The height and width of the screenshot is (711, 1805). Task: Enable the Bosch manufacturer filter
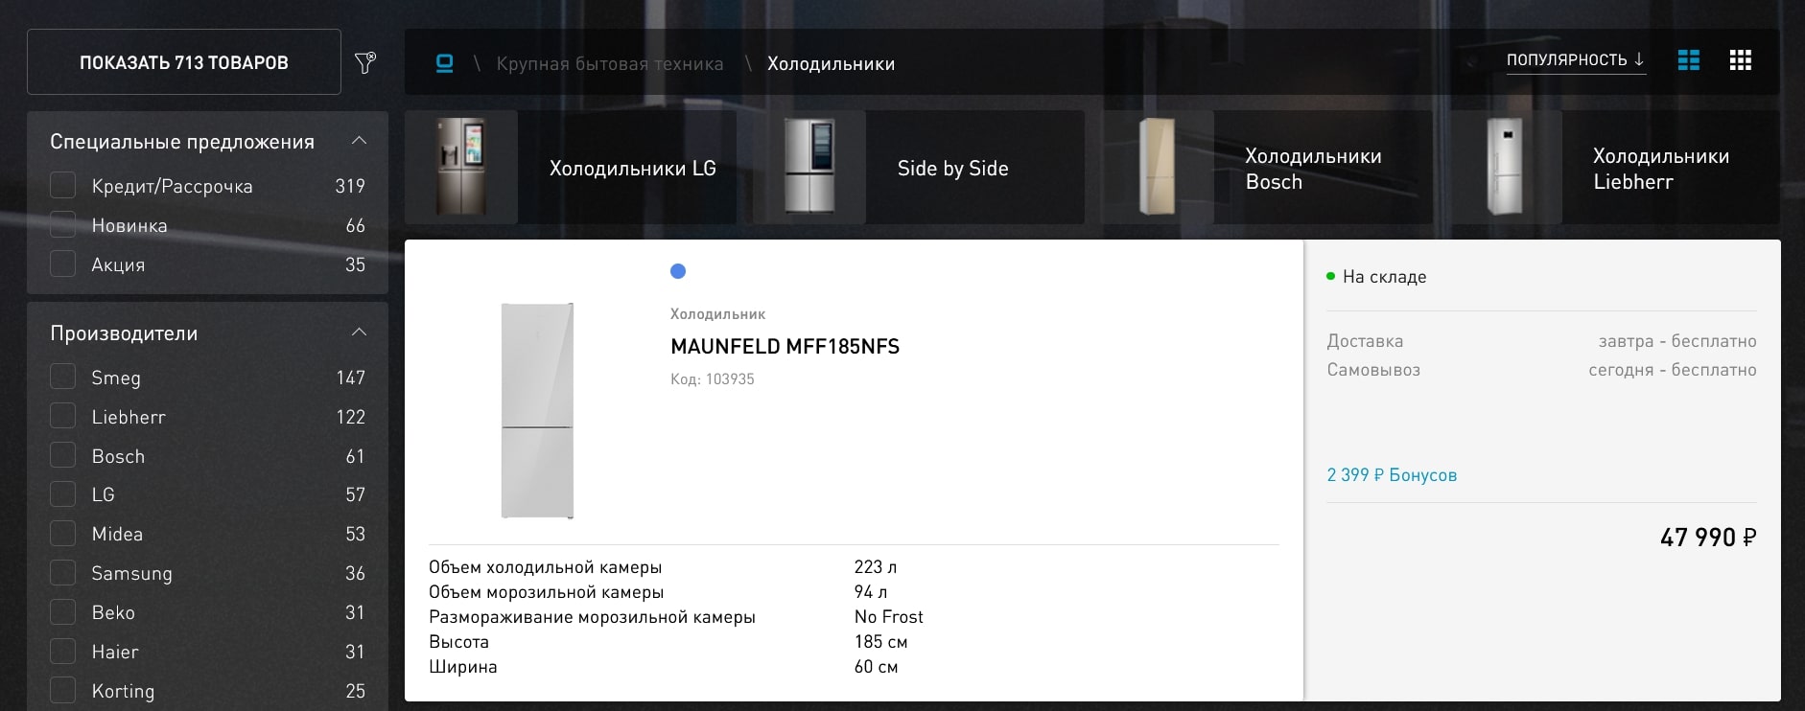[62, 456]
